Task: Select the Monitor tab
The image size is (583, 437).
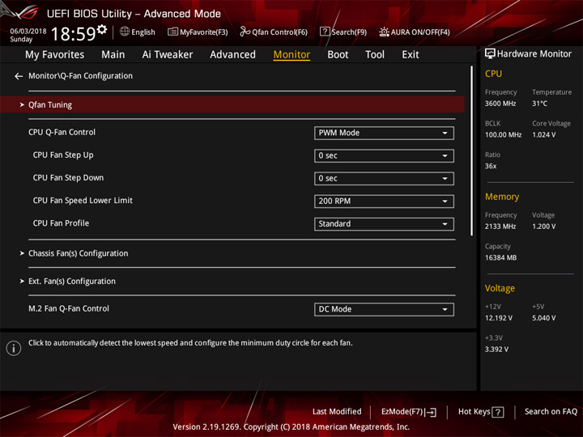Action: [x=291, y=55]
